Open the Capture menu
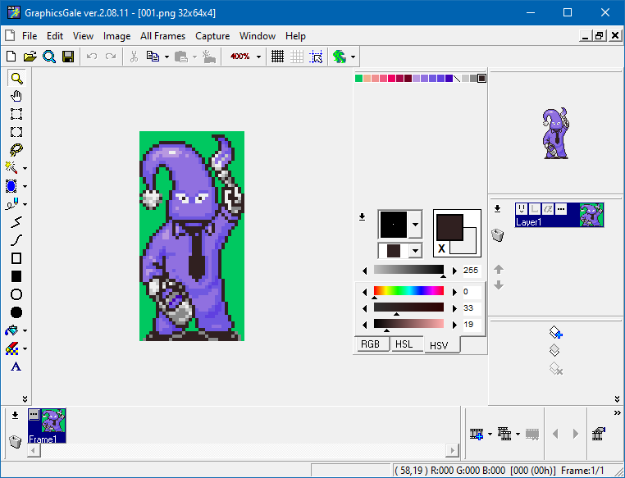The height and width of the screenshot is (478, 625). [212, 36]
